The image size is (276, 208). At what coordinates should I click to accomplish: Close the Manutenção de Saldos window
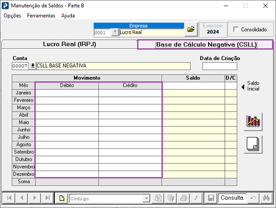265,6
